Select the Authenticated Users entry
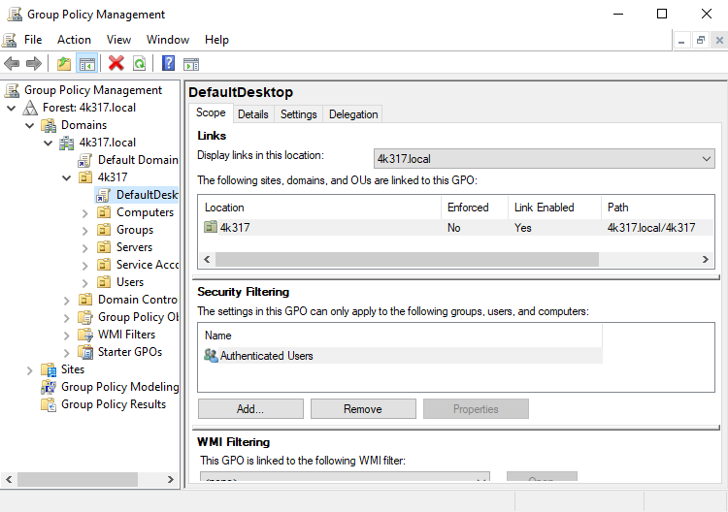This screenshot has width=728, height=512. (266, 356)
